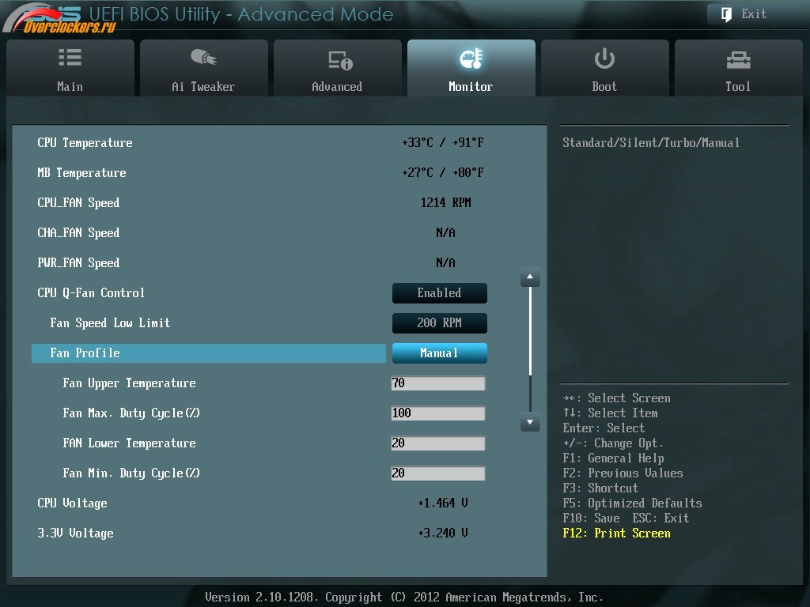Click the Advanced tab monitor icon

(340, 60)
